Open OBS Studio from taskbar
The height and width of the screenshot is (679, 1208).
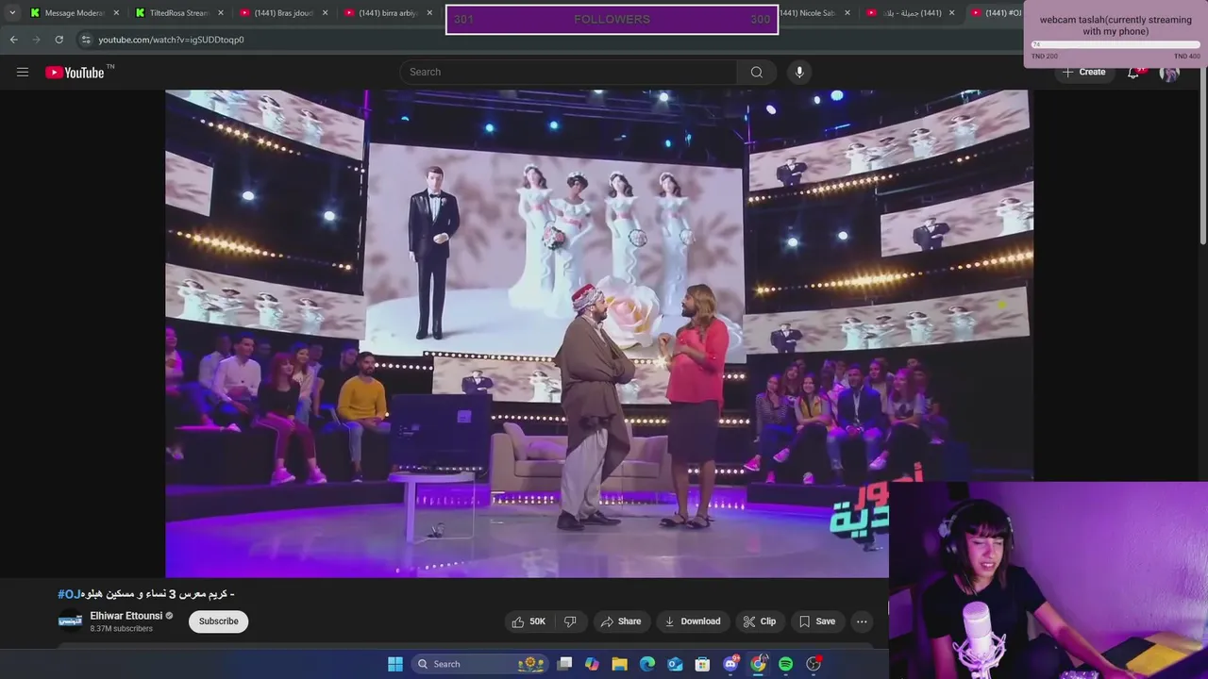click(x=814, y=664)
